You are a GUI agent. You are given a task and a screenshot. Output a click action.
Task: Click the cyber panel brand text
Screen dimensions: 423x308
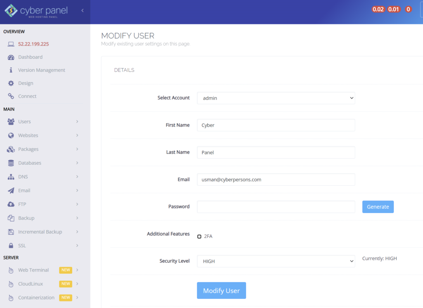tap(44, 10)
